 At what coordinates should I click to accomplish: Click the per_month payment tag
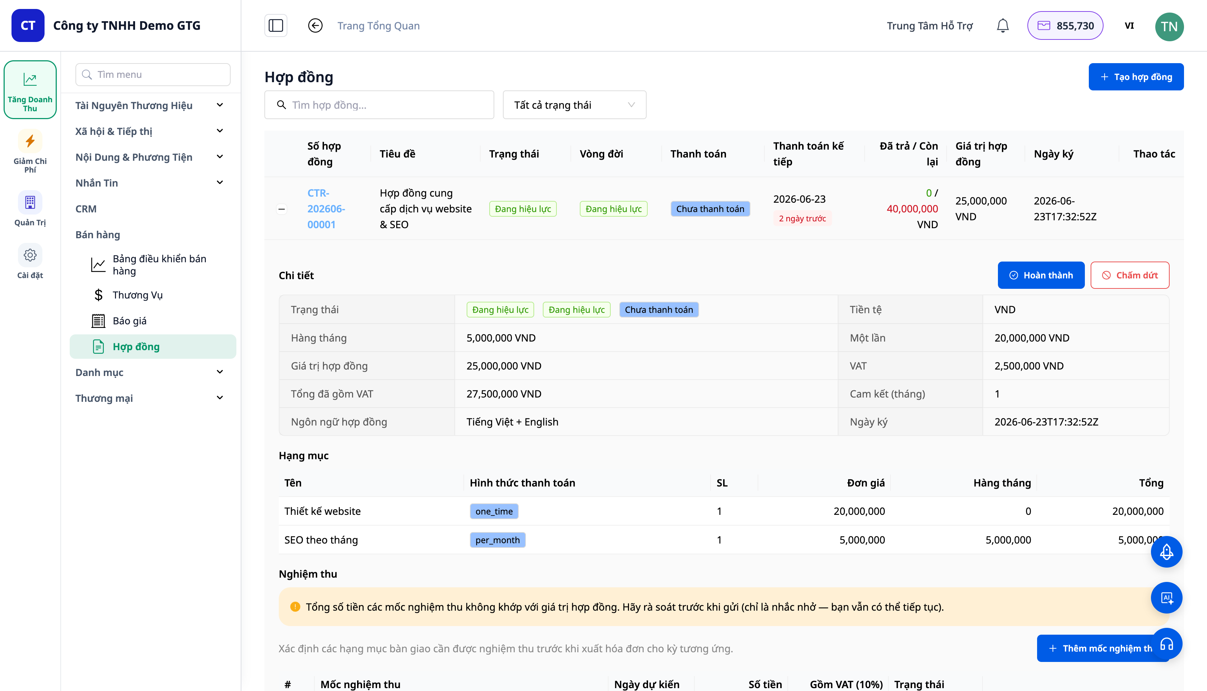(x=498, y=540)
